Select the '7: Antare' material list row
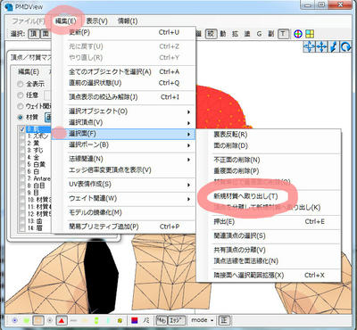 [x=38, y=178]
